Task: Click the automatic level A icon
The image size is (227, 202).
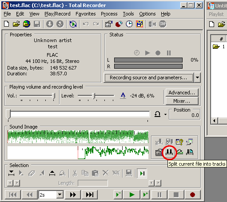Action: click(123, 96)
